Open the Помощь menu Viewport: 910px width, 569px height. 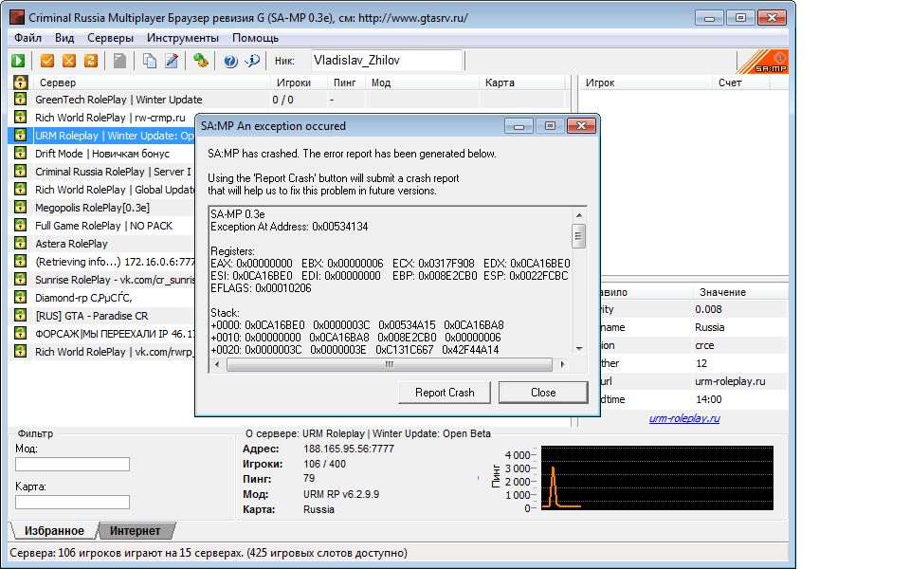click(255, 38)
